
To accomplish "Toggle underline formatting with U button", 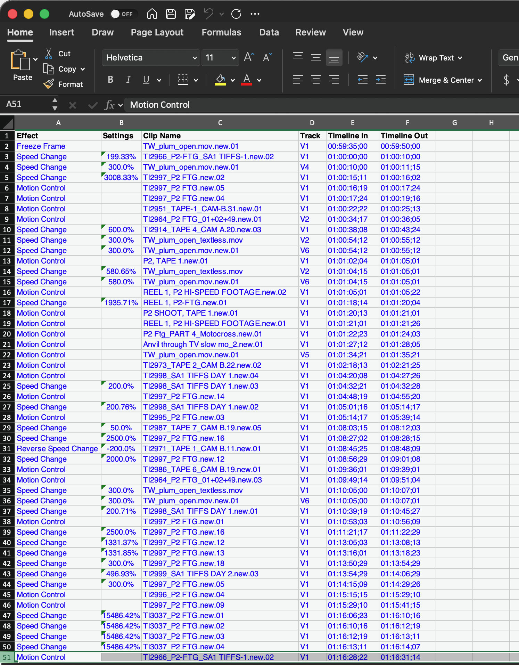I will [x=146, y=80].
